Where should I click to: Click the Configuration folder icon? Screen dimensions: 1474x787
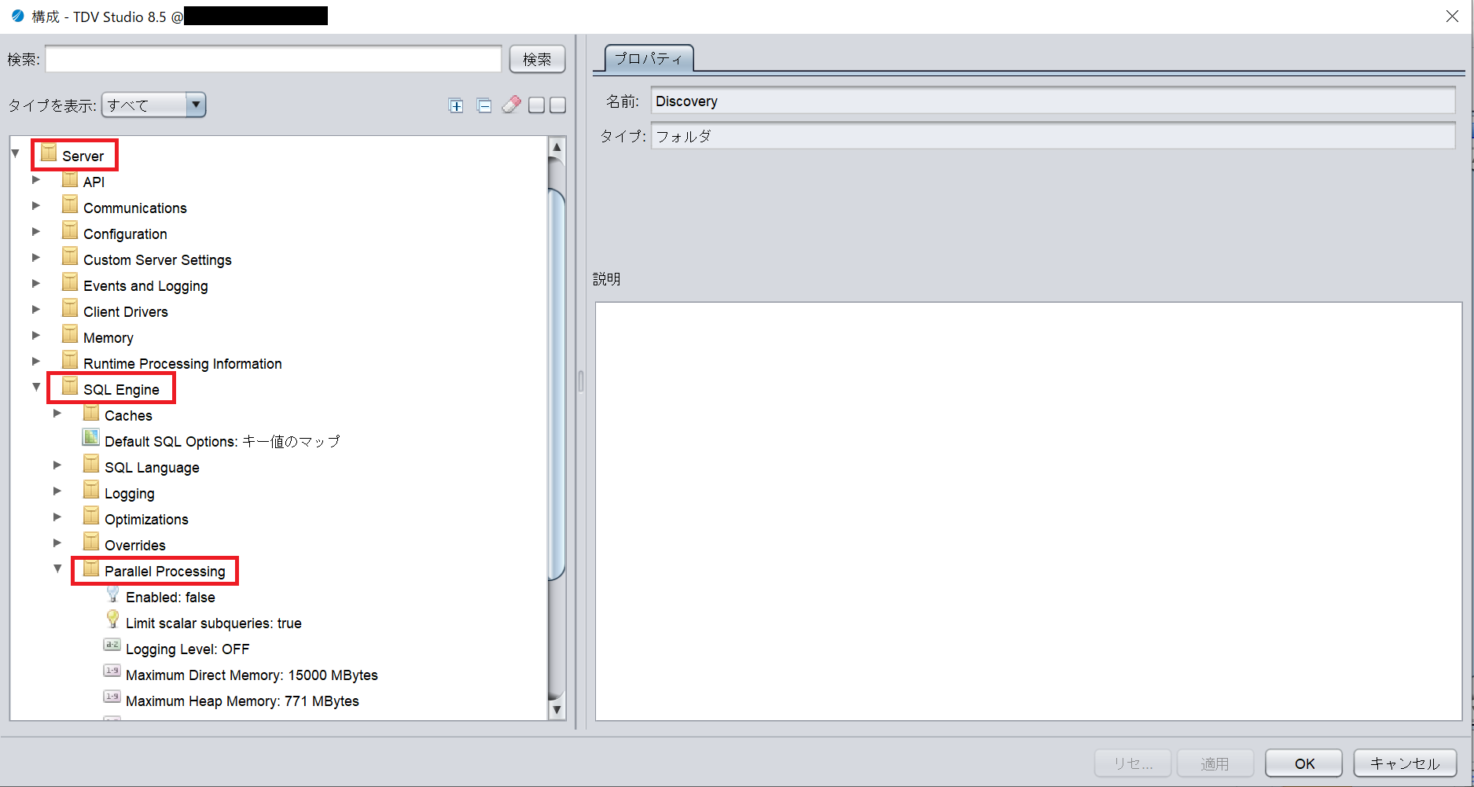[70, 231]
